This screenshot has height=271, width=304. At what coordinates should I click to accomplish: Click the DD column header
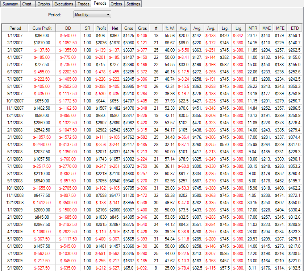(68, 28)
